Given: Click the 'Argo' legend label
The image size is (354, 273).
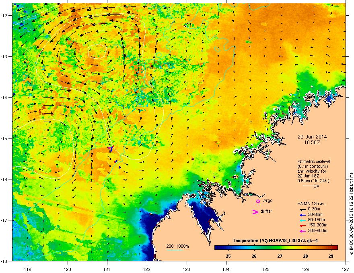Looking at the screenshot, I should click(x=268, y=201).
